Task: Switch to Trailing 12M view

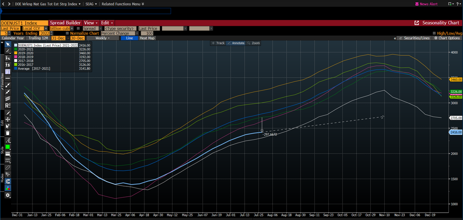Action: (x=38, y=38)
